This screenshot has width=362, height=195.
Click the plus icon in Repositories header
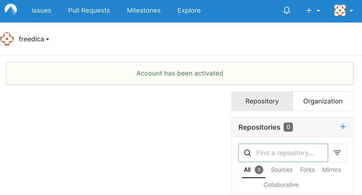pos(343,127)
